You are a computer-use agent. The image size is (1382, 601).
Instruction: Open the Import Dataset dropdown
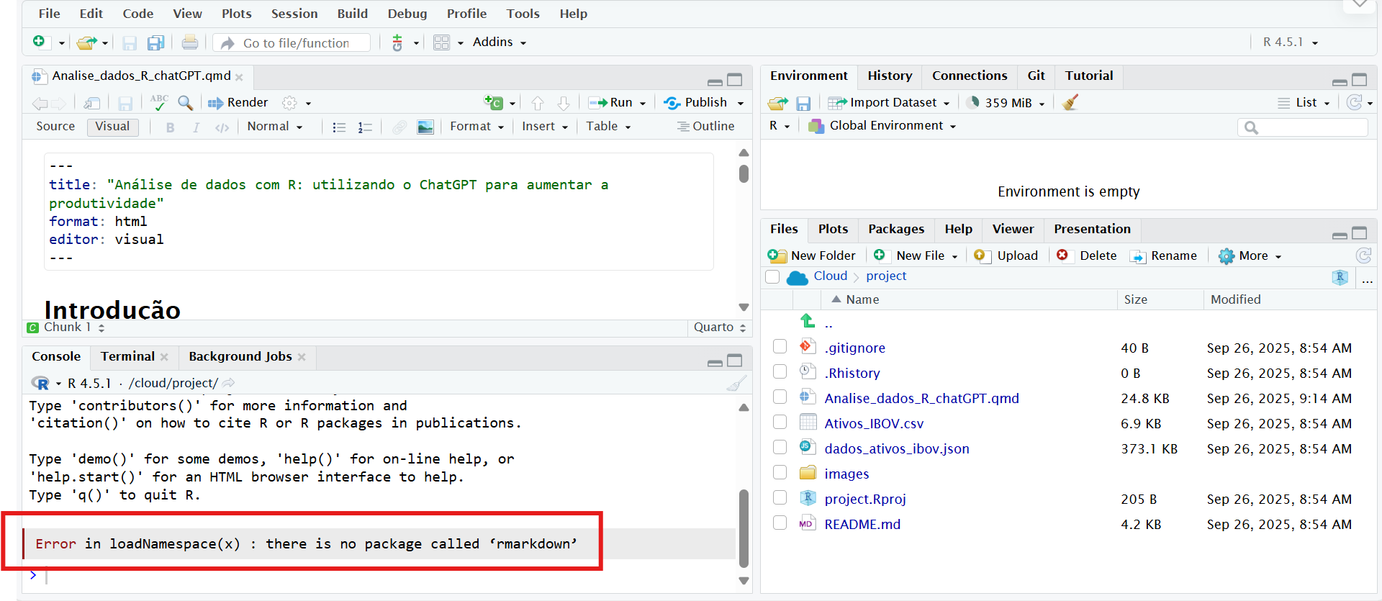890,103
